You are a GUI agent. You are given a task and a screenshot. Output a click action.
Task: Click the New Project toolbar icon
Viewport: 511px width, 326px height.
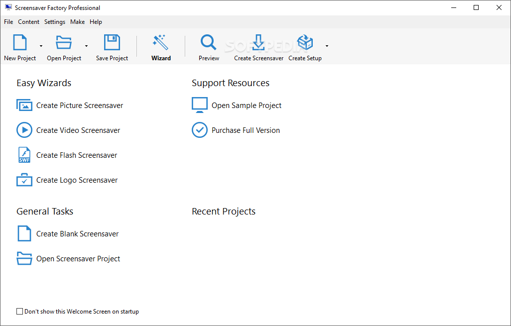[x=20, y=42]
